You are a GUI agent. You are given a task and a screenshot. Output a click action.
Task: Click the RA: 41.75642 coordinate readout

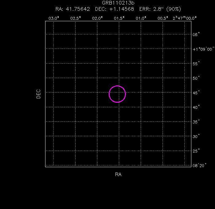click(72, 9)
